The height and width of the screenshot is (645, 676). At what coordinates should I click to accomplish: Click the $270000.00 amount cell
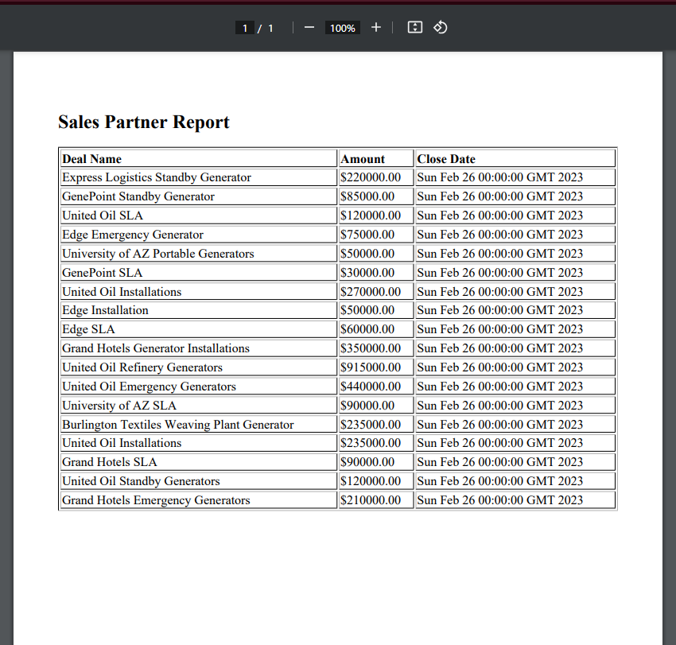(376, 291)
